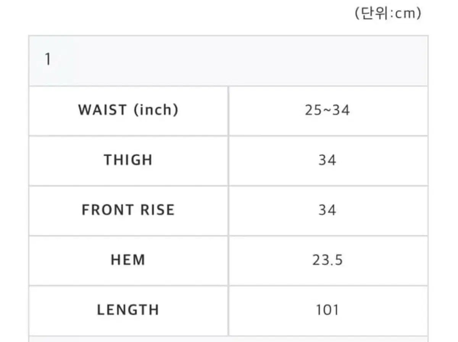The width and height of the screenshot is (458, 342).
Task: Click the LENGTH measurement value 101
Action: coord(327,310)
